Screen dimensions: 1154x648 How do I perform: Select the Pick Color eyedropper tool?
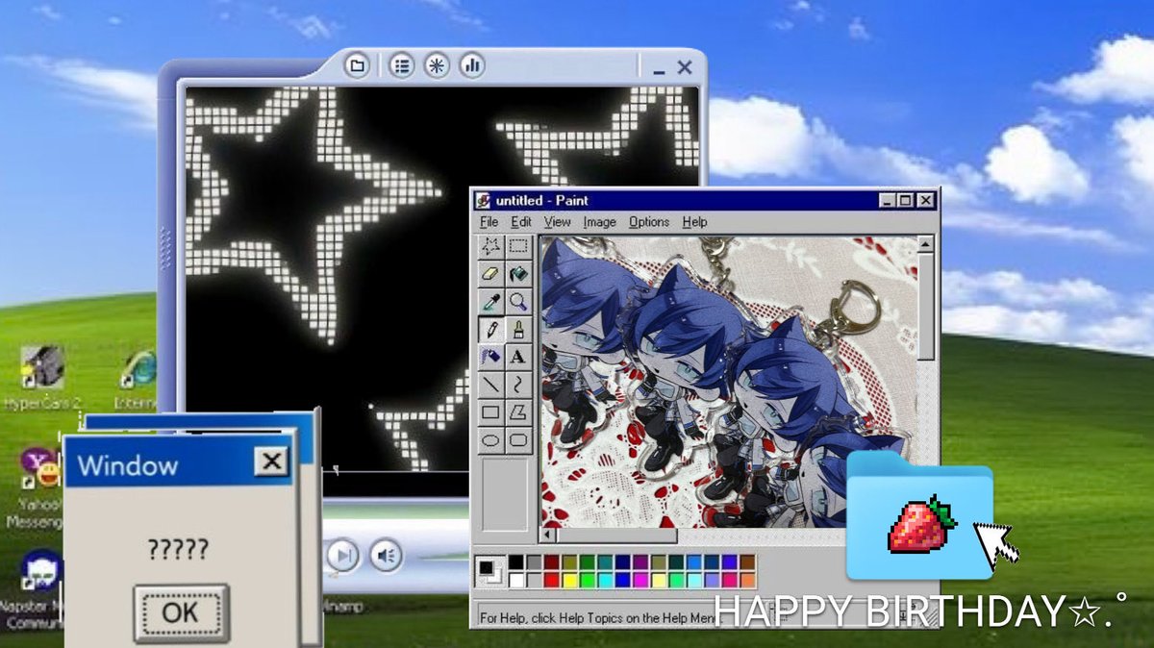491,302
